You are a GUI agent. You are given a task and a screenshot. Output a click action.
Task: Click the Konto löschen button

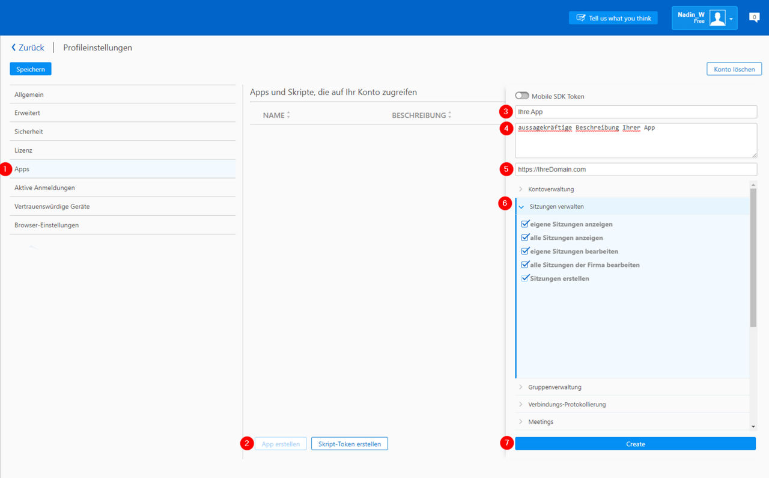click(x=734, y=69)
